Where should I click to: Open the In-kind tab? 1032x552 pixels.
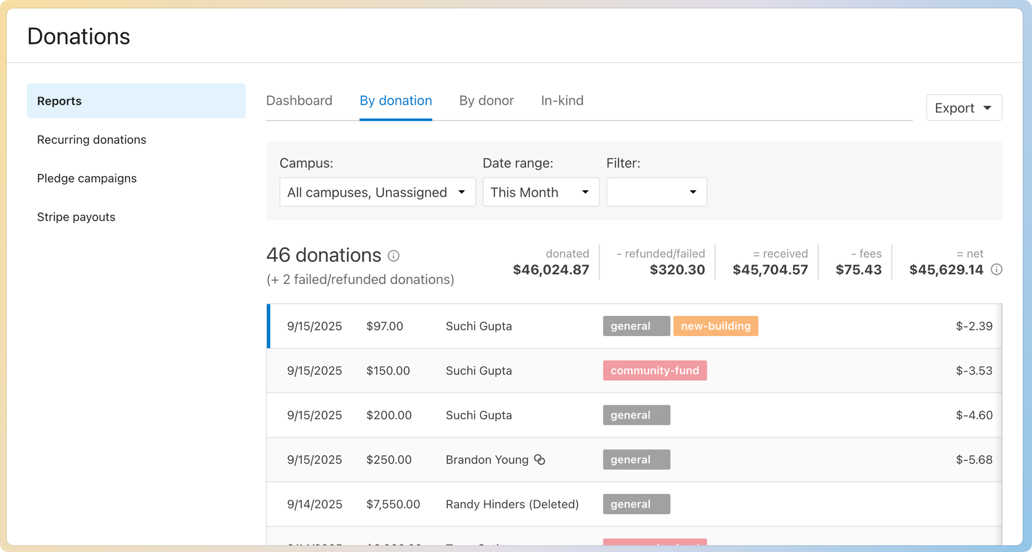pos(562,101)
